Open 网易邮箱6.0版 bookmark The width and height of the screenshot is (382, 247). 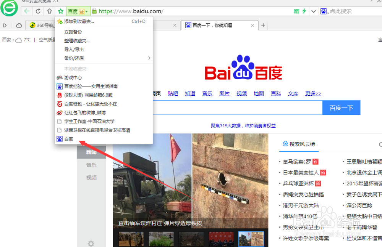tap(104, 95)
